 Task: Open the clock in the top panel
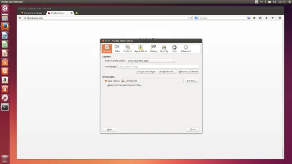282,2
